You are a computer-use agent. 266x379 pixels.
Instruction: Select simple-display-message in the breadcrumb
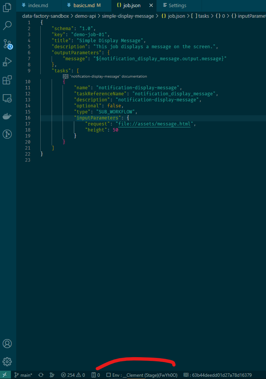131,16
